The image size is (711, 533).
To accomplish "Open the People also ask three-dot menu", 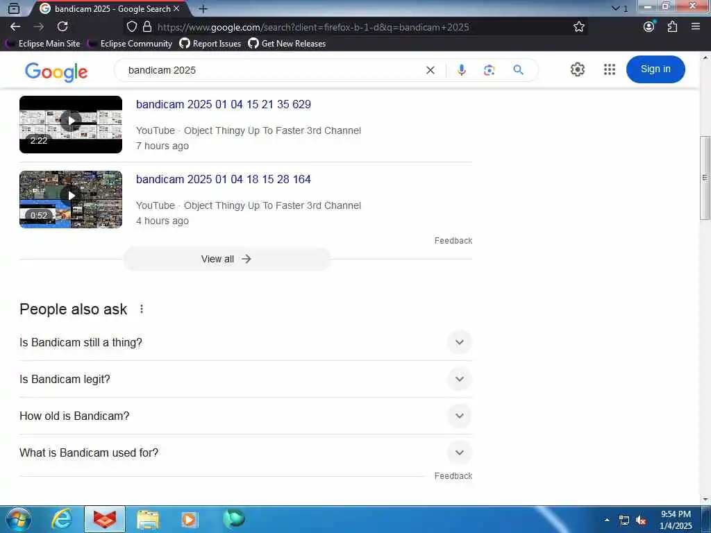I will click(x=142, y=309).
